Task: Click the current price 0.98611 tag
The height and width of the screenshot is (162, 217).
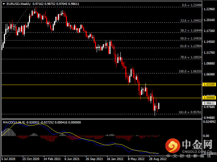Action: tap(209, 103)
